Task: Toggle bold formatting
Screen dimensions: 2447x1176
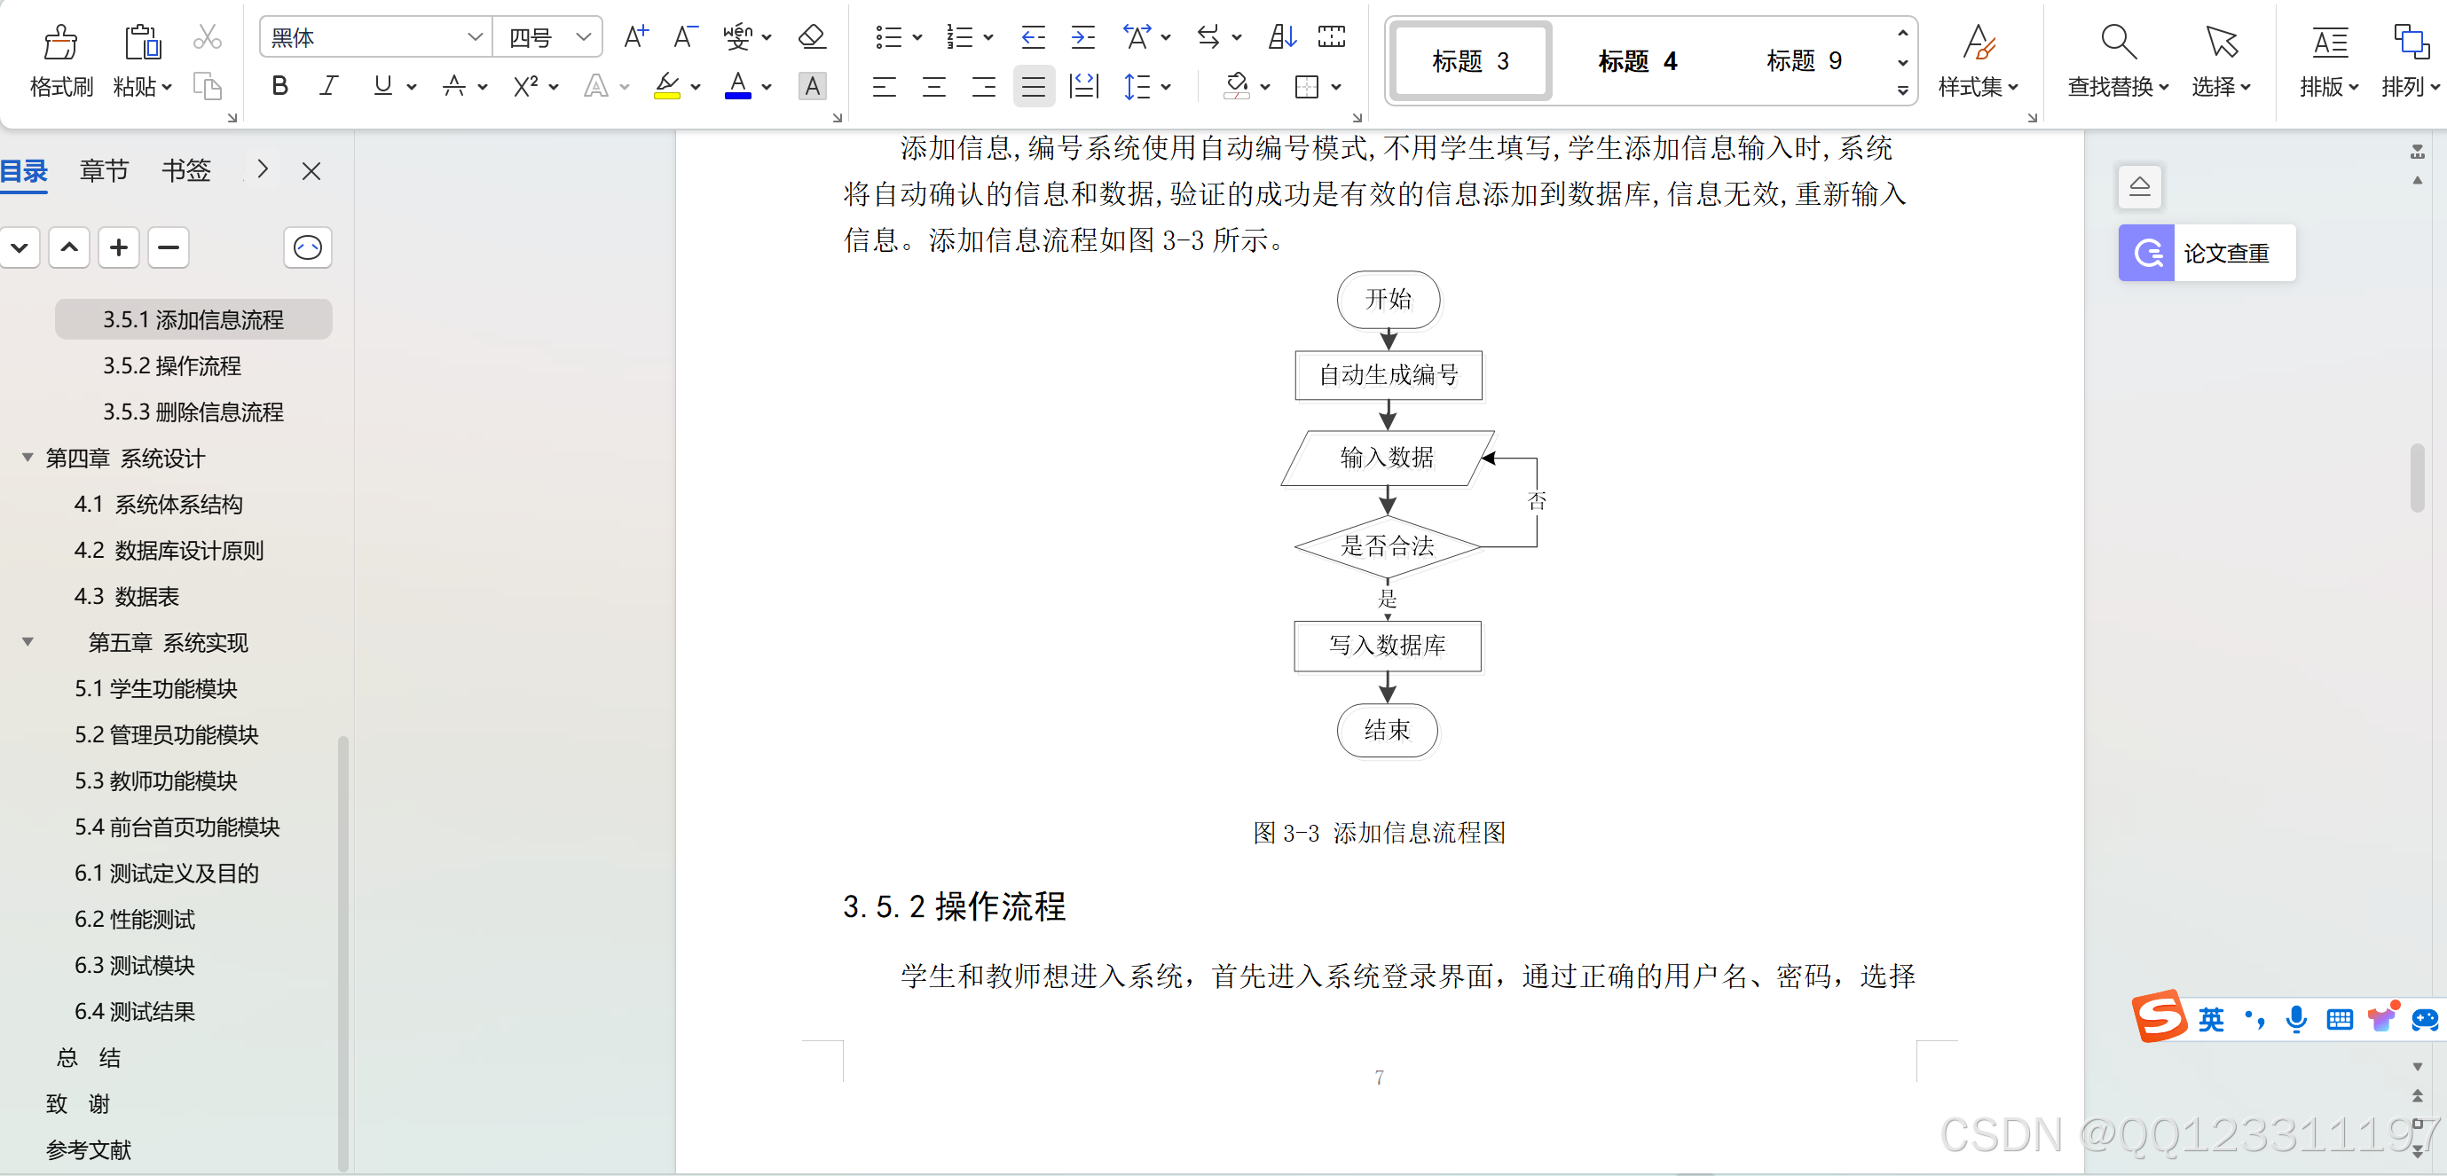Action: coord(279,86)
